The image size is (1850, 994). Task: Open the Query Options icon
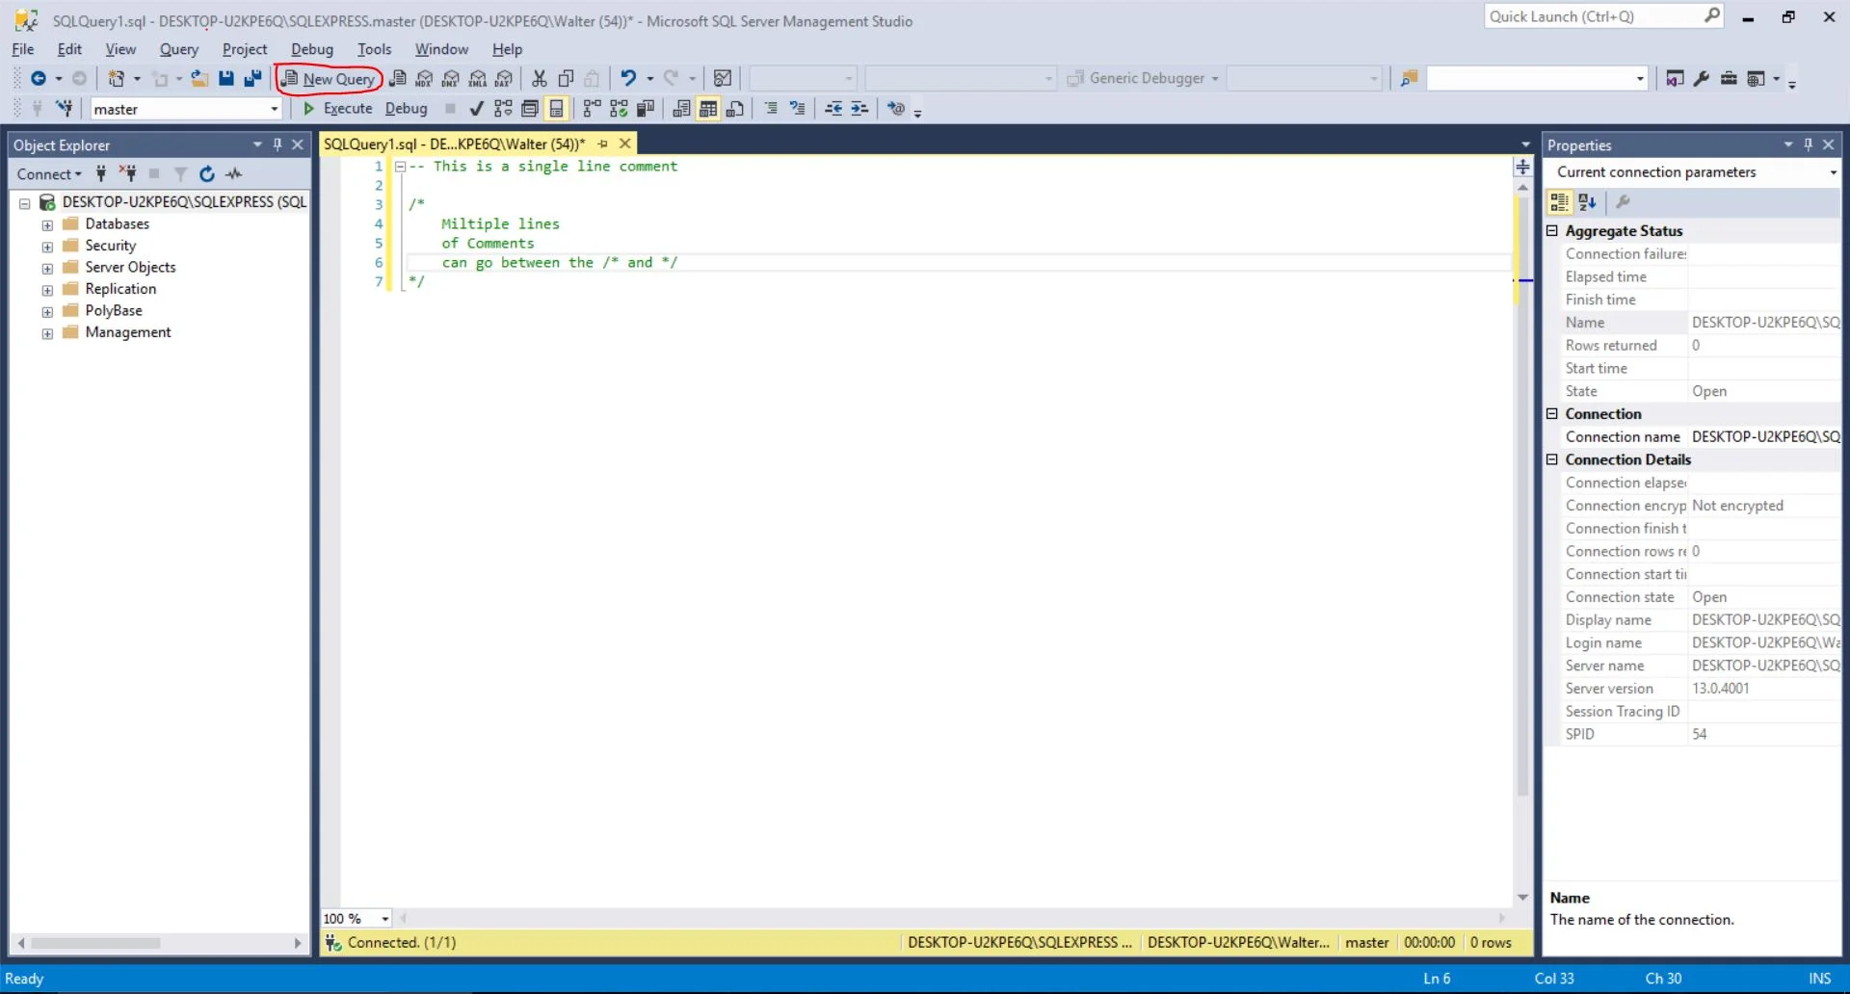(530, 109)
